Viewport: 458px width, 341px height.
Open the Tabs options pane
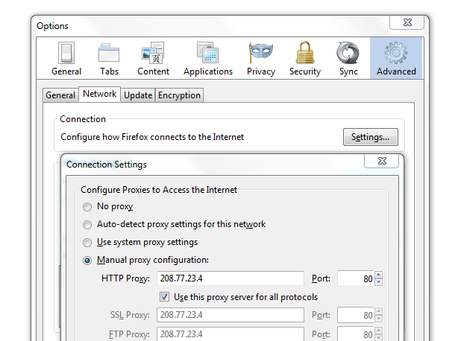(x=109, y=59)
